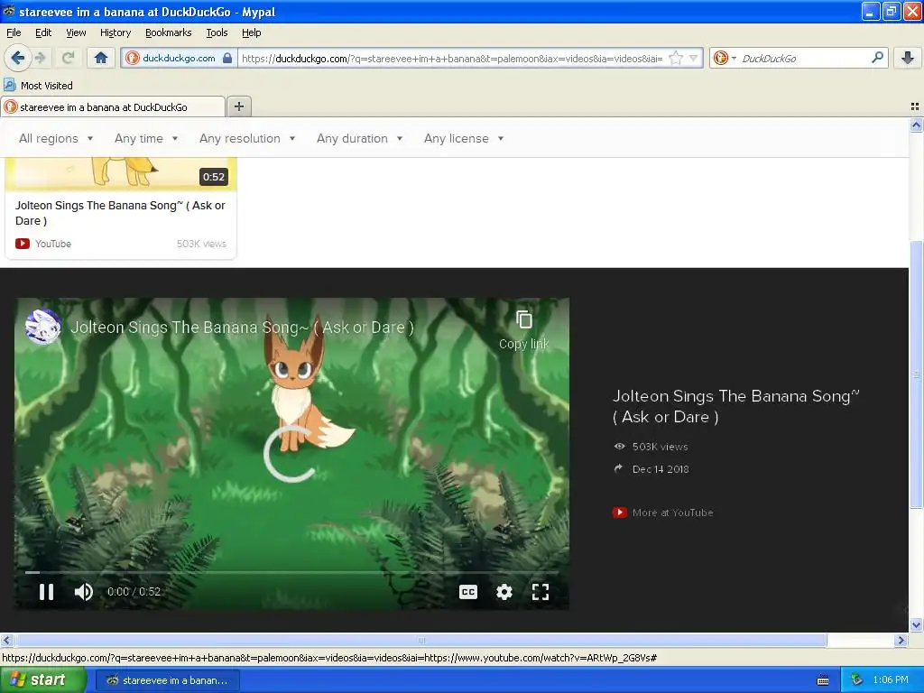This screenshot has width=924, height=693.
Task: Expand the Any duration filter
Action: click(359, 138)
